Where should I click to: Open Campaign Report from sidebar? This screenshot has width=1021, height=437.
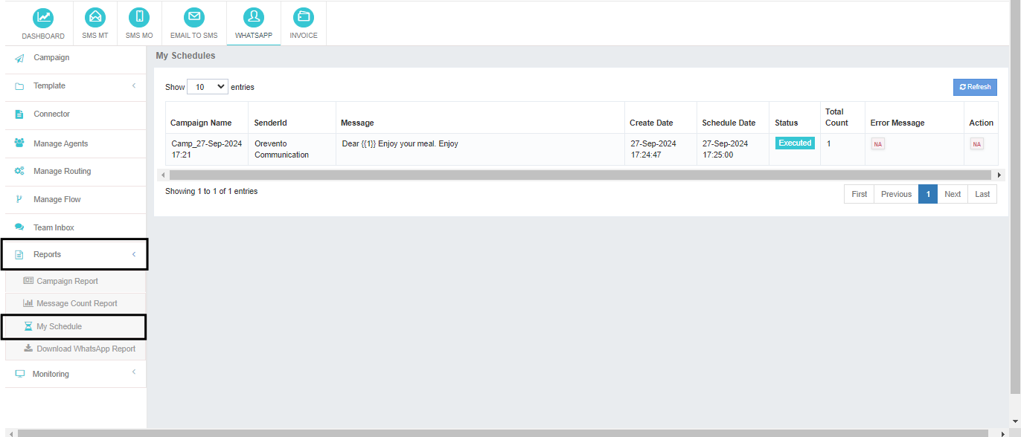pyautogui.click(x=67, y=281)
